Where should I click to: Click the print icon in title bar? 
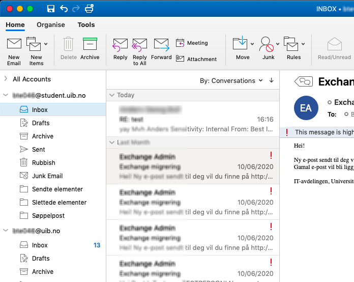pyautogui.click(x=90, y=9)
